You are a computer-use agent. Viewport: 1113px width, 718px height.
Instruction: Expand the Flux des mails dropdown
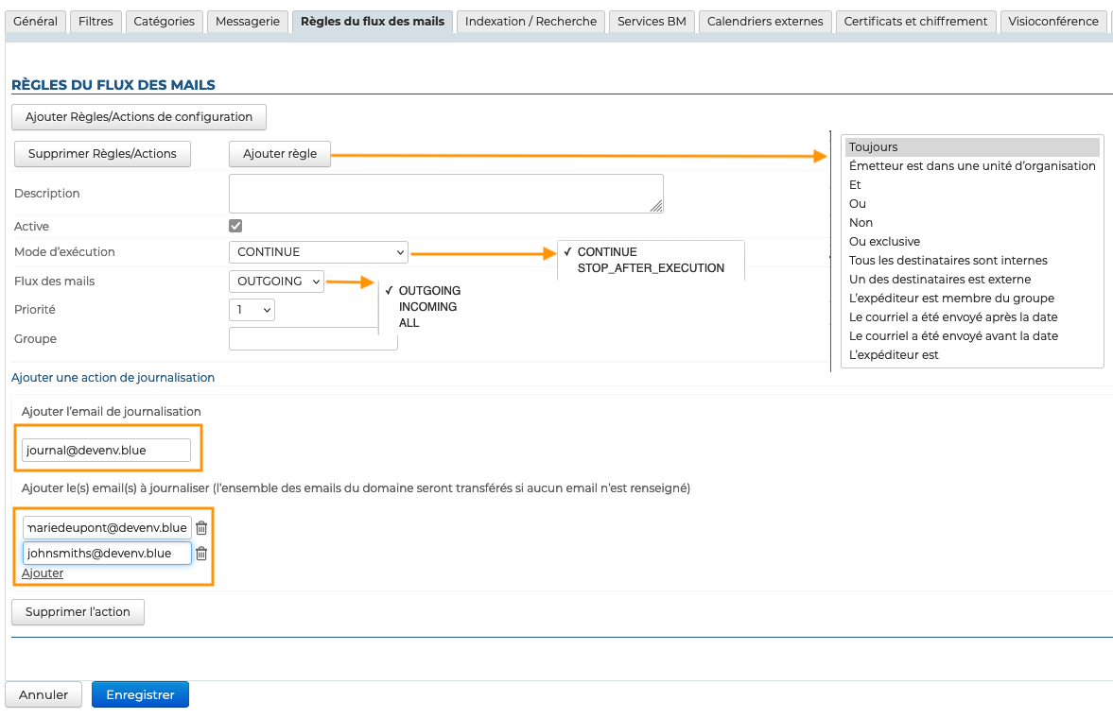[x=275, y=282]
